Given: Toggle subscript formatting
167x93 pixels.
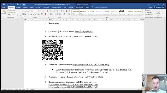Looking at the screenshot, I should (x=33, y=14).
